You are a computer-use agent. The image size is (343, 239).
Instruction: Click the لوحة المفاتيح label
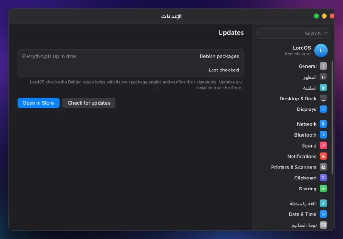pyautogui.click(x=304, y=225)
